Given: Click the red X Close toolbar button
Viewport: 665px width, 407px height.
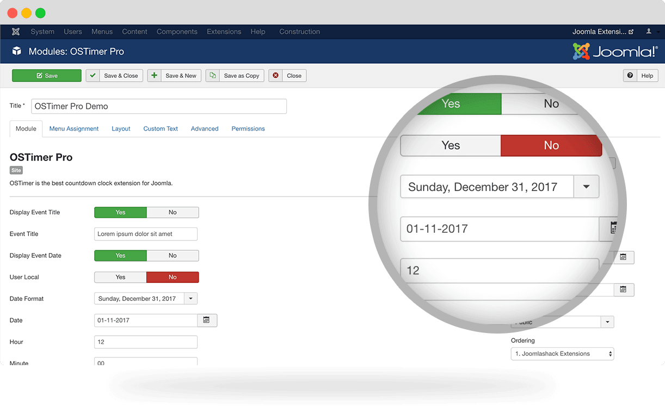Looking at the screenshot, I should pos(287,76).
